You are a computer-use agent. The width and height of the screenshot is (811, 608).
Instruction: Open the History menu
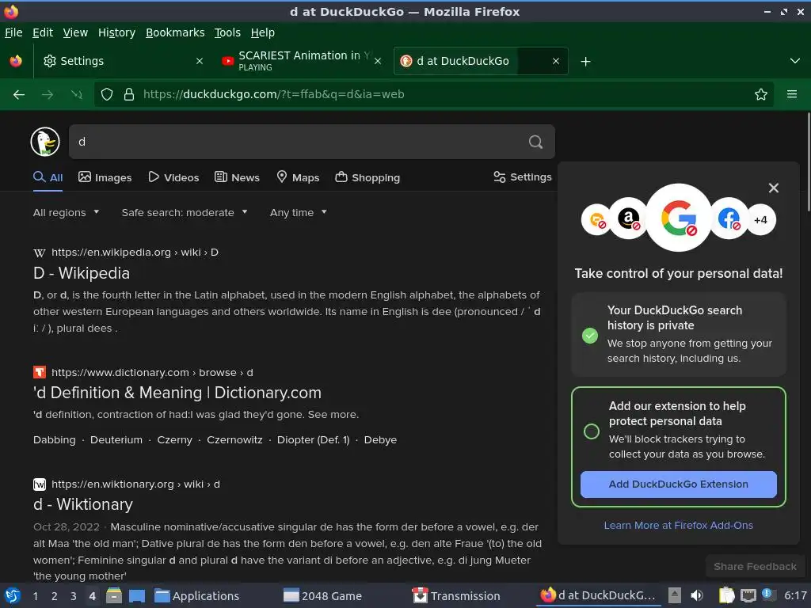(117, 32)
